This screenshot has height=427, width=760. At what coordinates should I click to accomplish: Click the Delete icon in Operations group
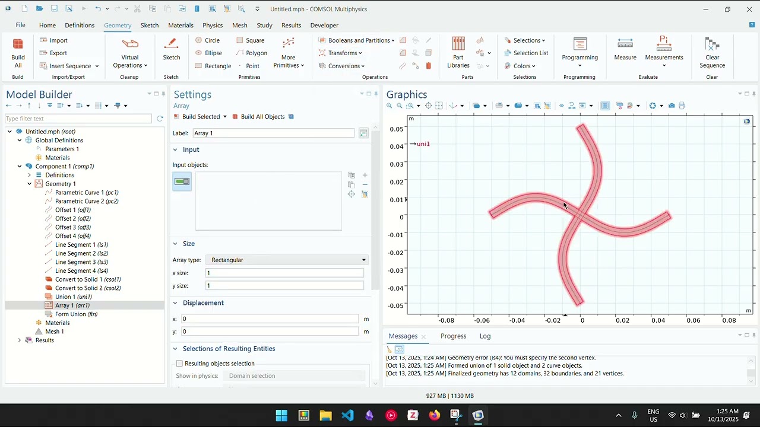[x=429, y=66]
